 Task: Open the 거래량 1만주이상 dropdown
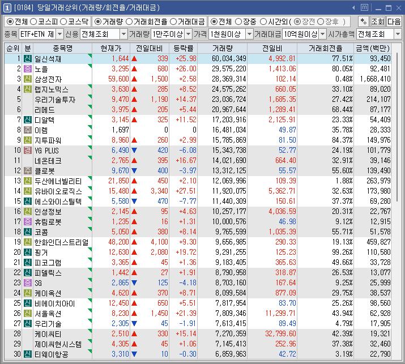coord(189,34)
